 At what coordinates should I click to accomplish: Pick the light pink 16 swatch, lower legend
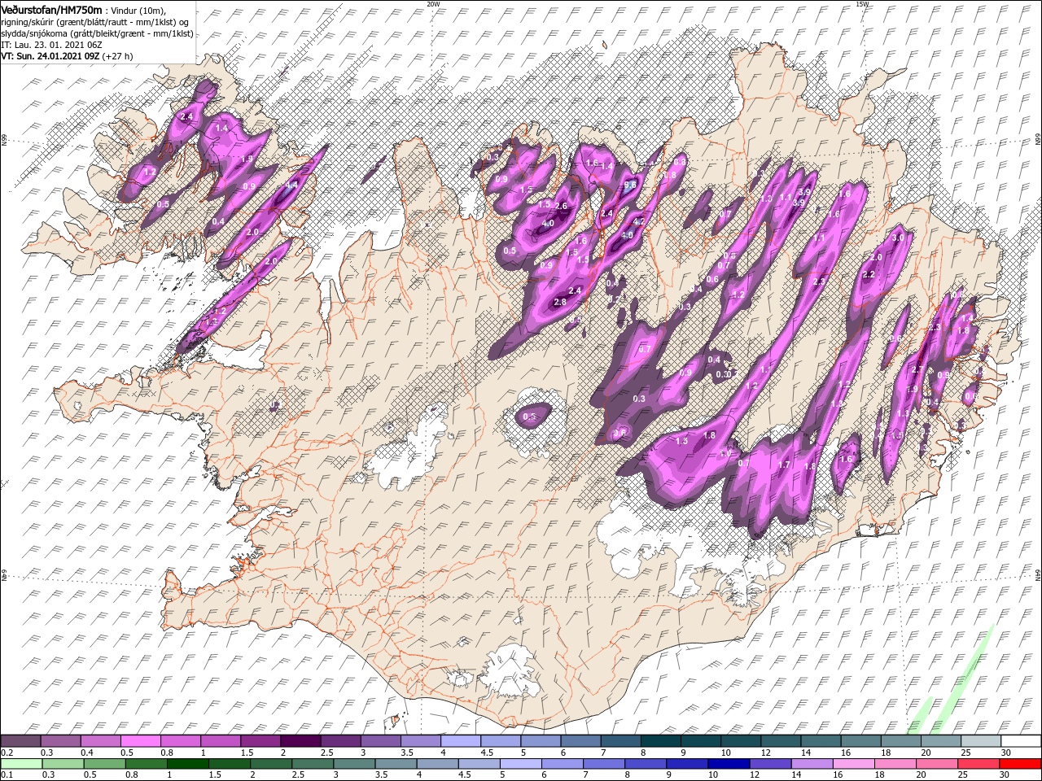[854, 763]
